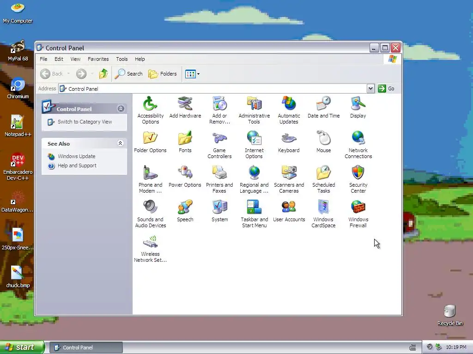The image size is (473, 354).
Task: Select Phone and Modem icon
Action: pos(150,173)
